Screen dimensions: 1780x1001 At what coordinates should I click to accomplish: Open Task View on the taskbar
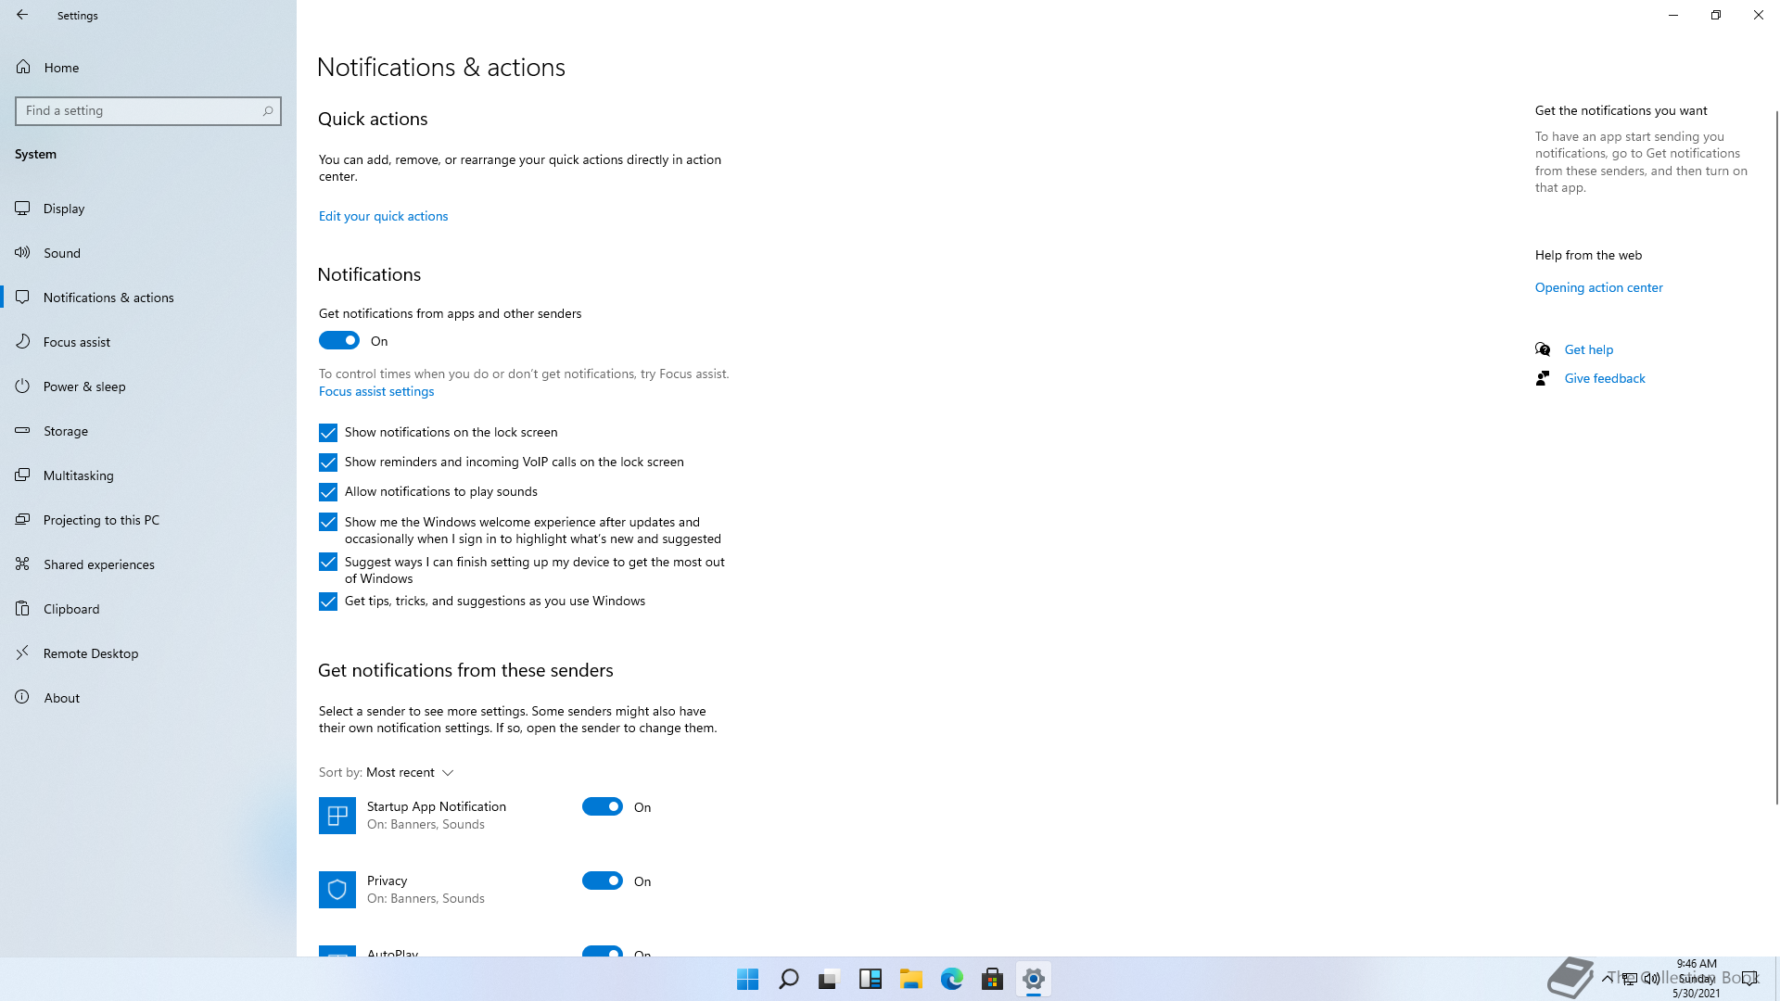coord(829,979)
